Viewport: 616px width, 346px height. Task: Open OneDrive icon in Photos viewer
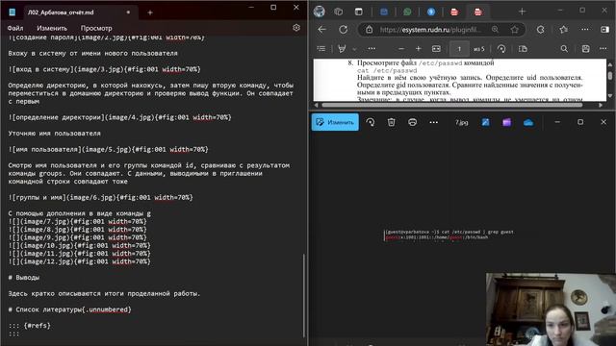528,122
